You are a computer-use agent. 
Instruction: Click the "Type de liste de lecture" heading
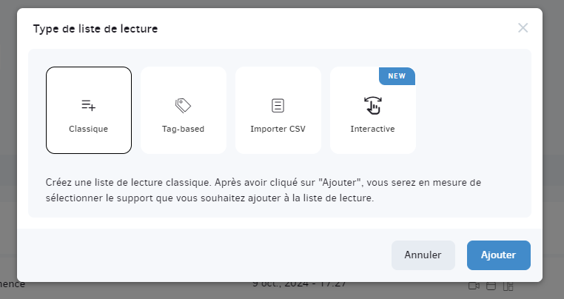point(95,29)
